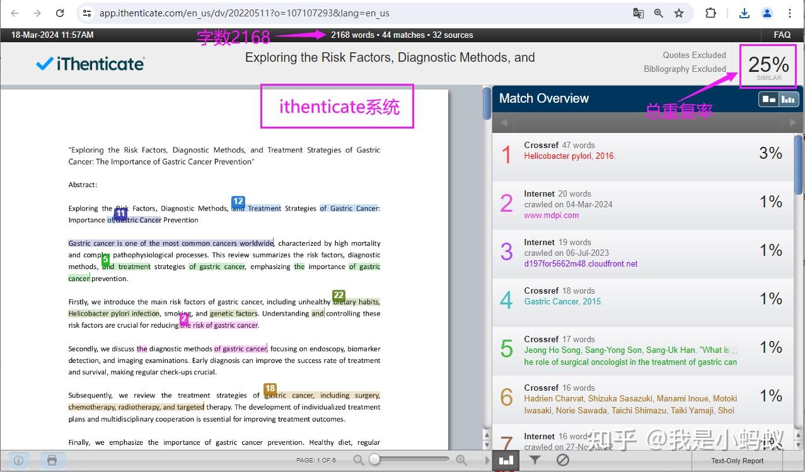The height and width of the screenshot is (472, 805).
Task: Open the browser profile avatar
Action: [767, 13]
